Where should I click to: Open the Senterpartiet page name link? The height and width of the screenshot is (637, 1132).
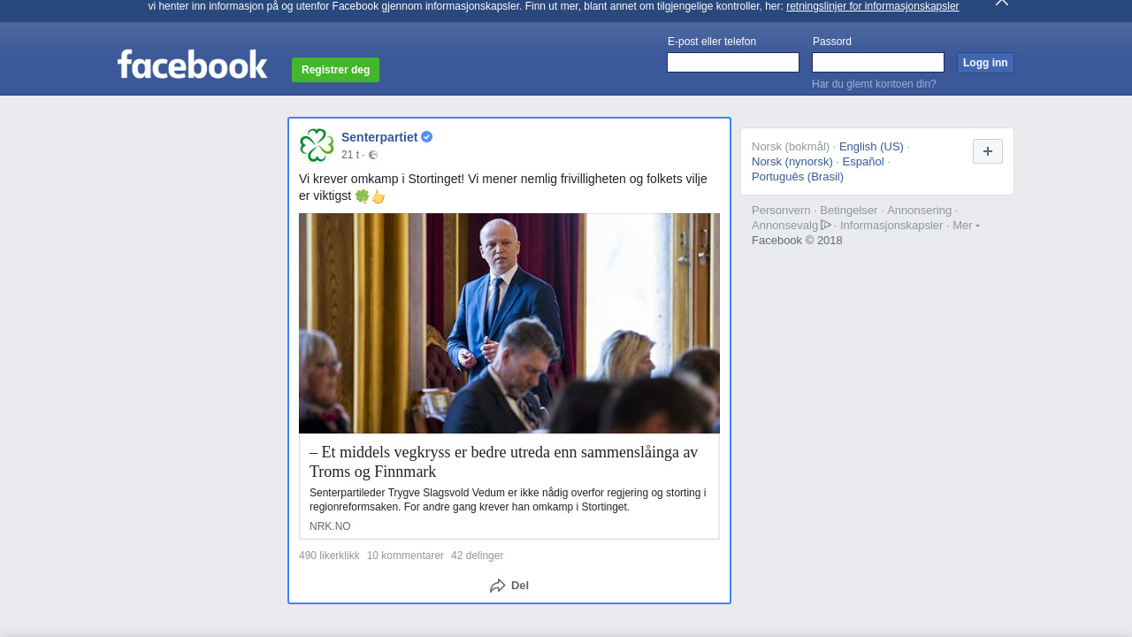point(379,137)
